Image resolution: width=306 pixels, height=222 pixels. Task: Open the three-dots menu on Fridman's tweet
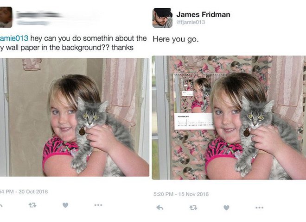(260, 208)
